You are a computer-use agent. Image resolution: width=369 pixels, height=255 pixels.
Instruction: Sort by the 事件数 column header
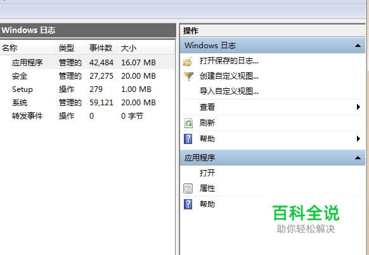tap(101, 48)
